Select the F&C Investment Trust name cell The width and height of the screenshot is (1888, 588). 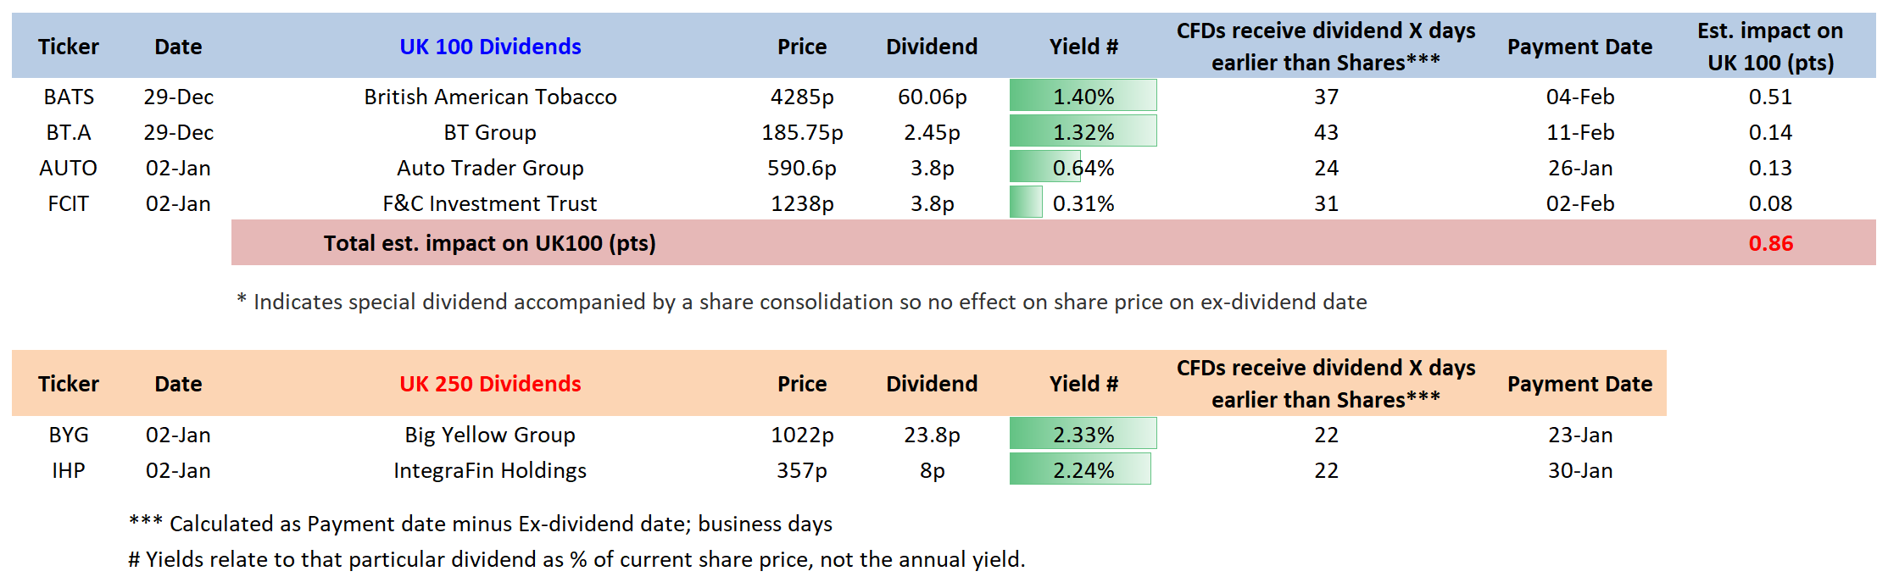pos(490,203)
